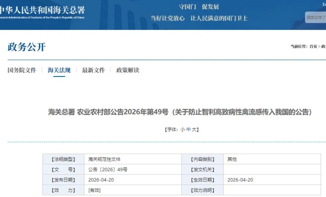Click the General Administration of Customs site logo
The width and height of the screenshot is (326, 197).
(42, 12)
